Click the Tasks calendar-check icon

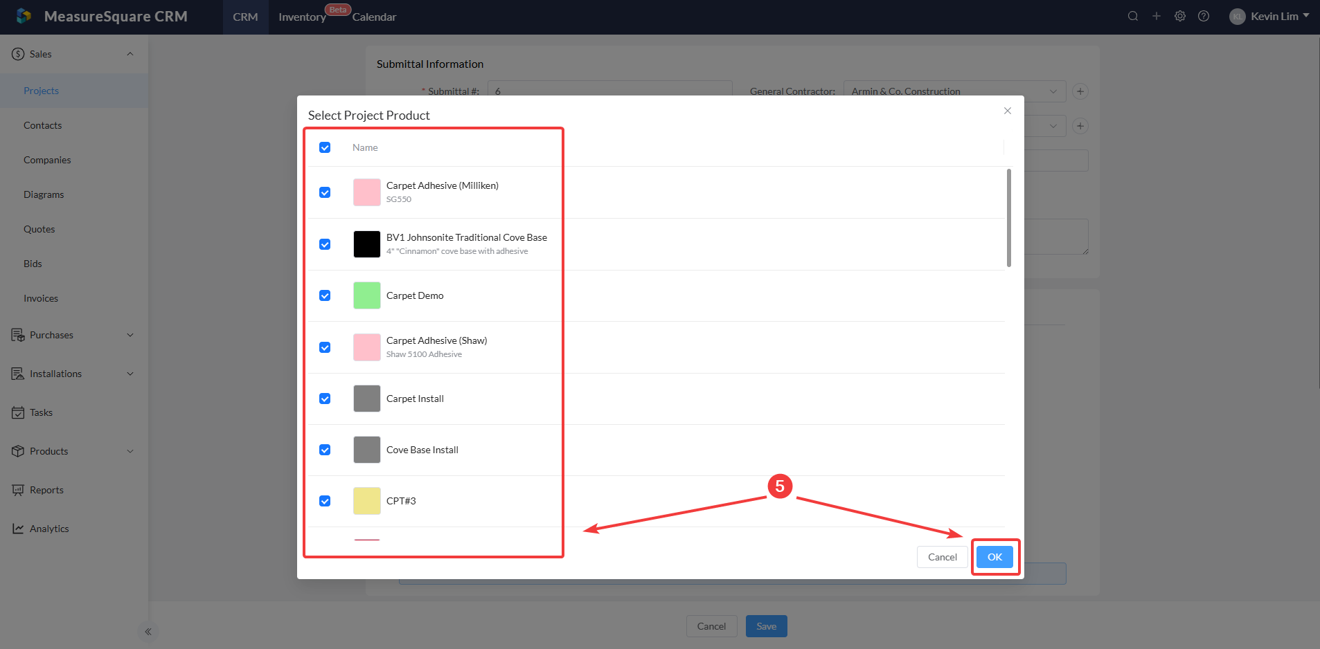click(18, 412)
